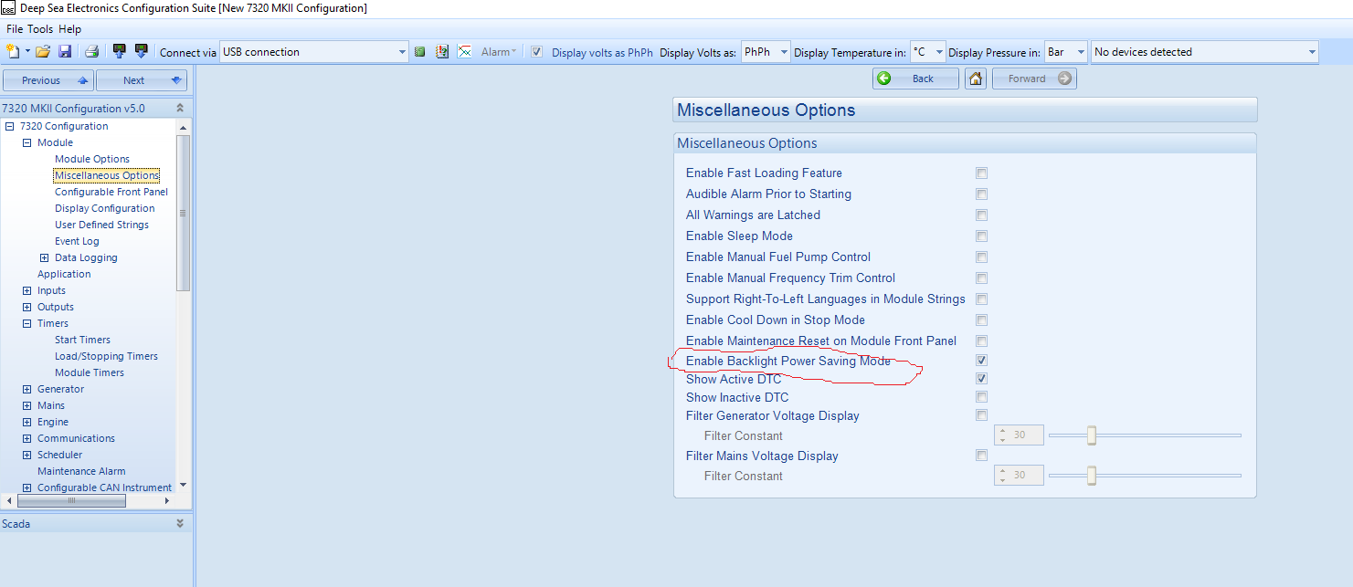Tick the Filter Generator Voltage Display checkbox

pyautogui.click(x=981, y=415)
